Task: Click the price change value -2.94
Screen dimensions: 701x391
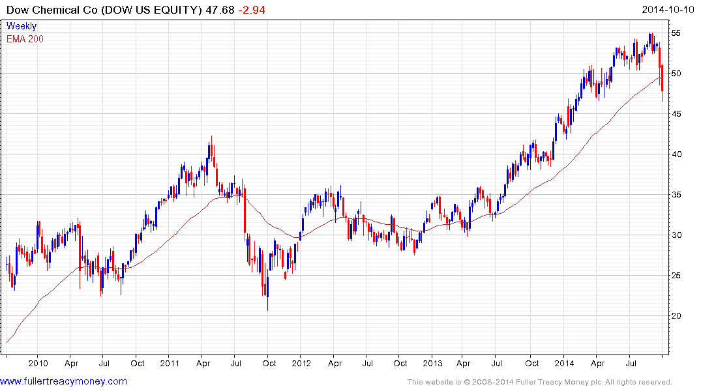Action: click(x=251, y=10)
